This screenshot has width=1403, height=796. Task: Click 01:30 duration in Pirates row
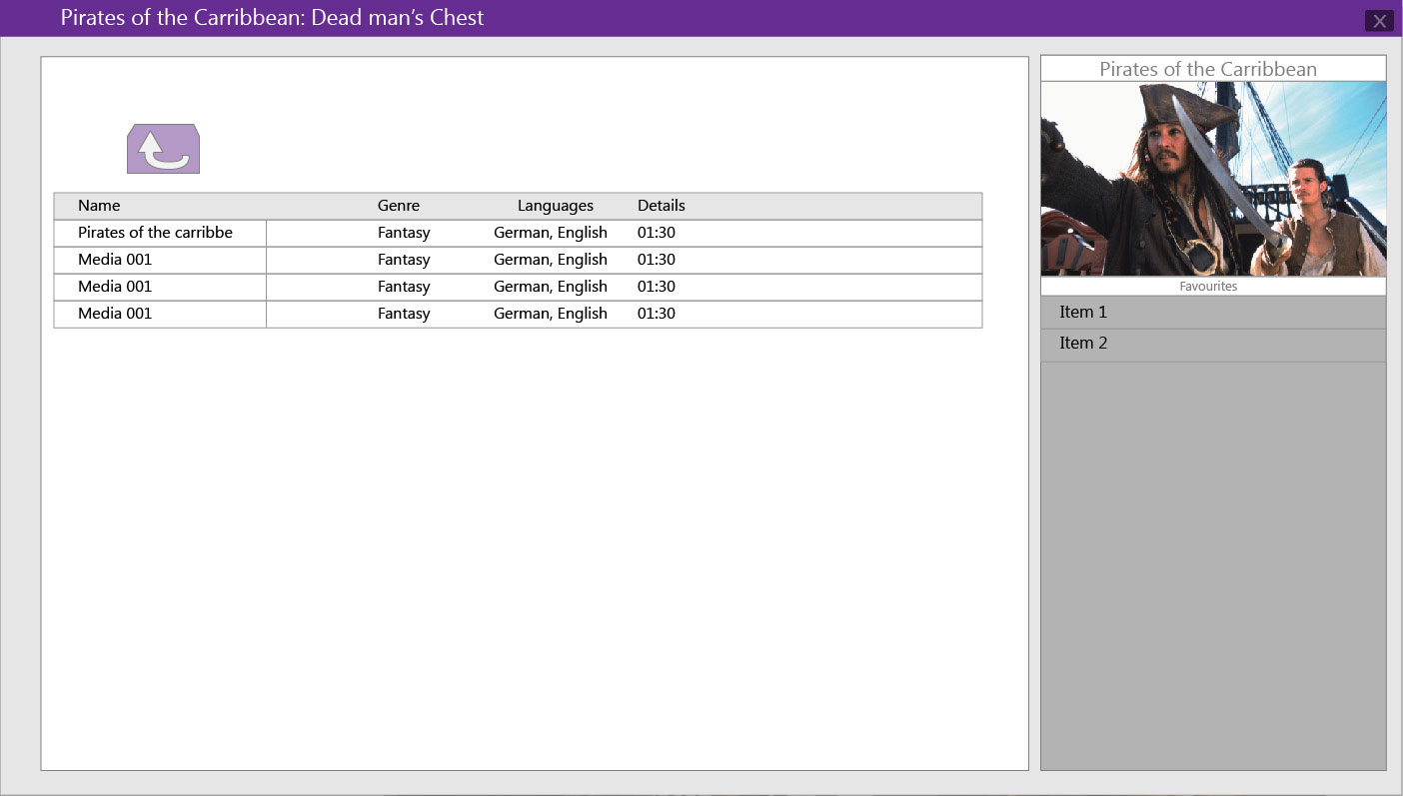coord(657,233)
